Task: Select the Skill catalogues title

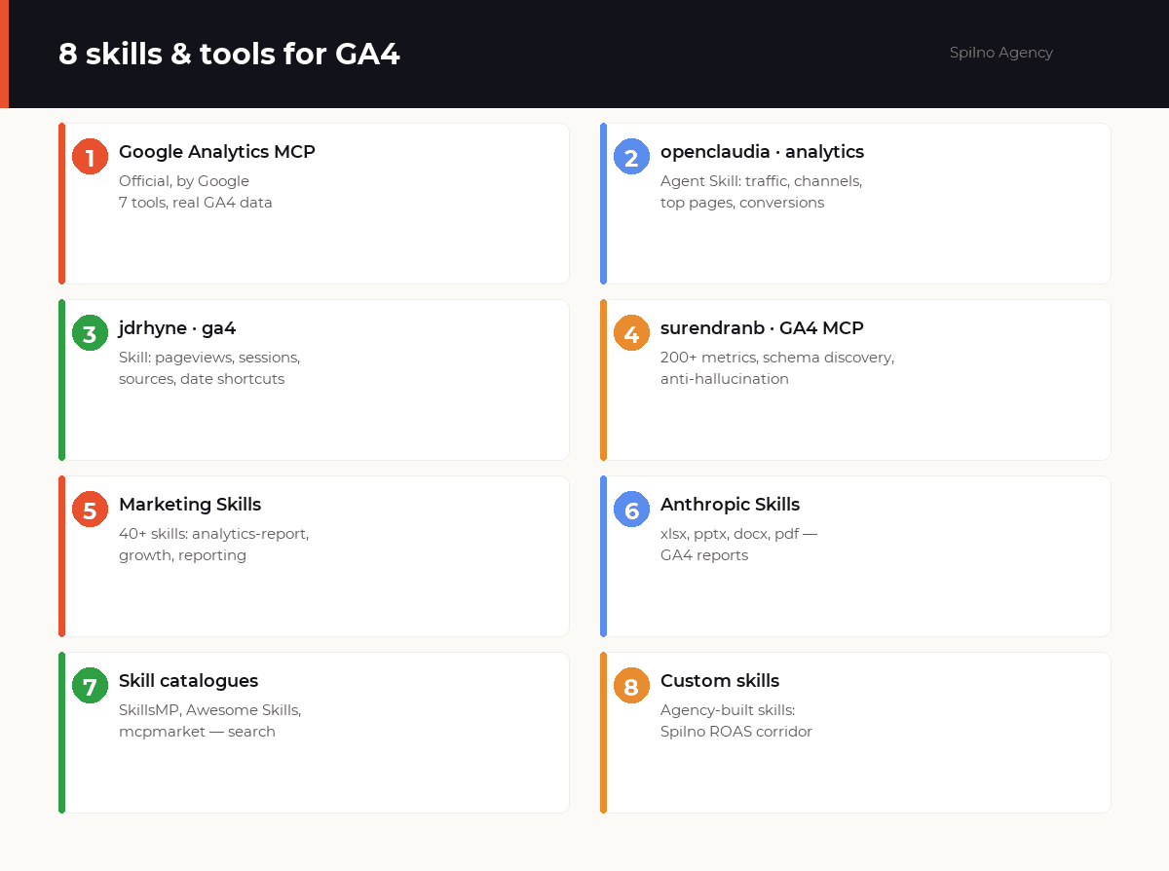Action: click(188, 681)
